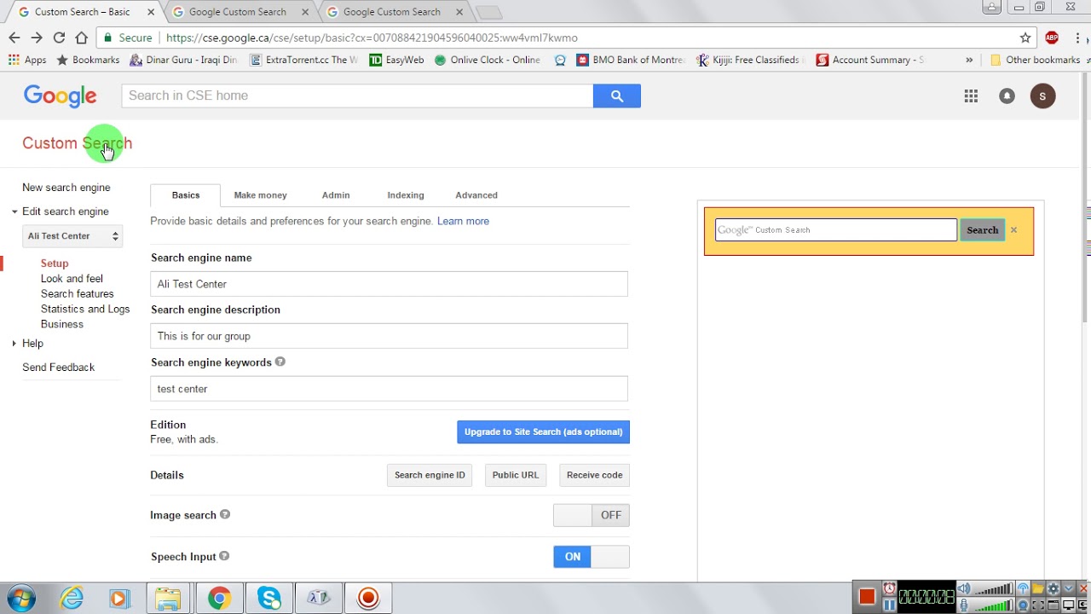Click the browser Forward arrow
Viewport: 1091px width, 614px height.
click(36, 38)
